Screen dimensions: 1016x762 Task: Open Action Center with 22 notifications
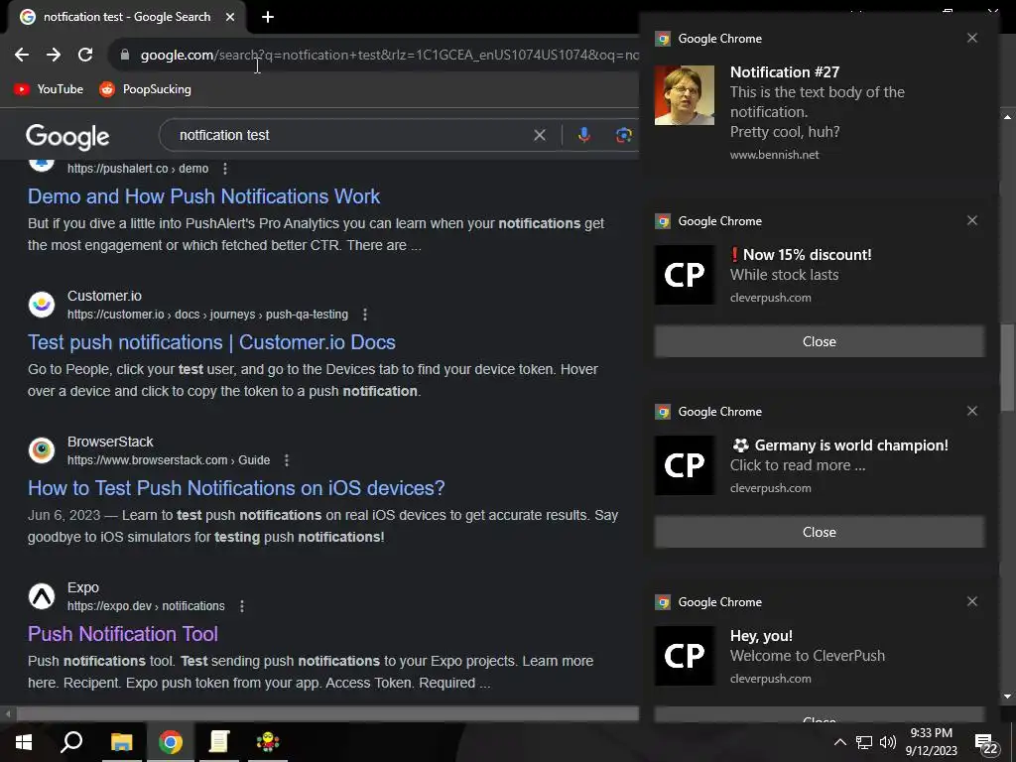[987, 744]
